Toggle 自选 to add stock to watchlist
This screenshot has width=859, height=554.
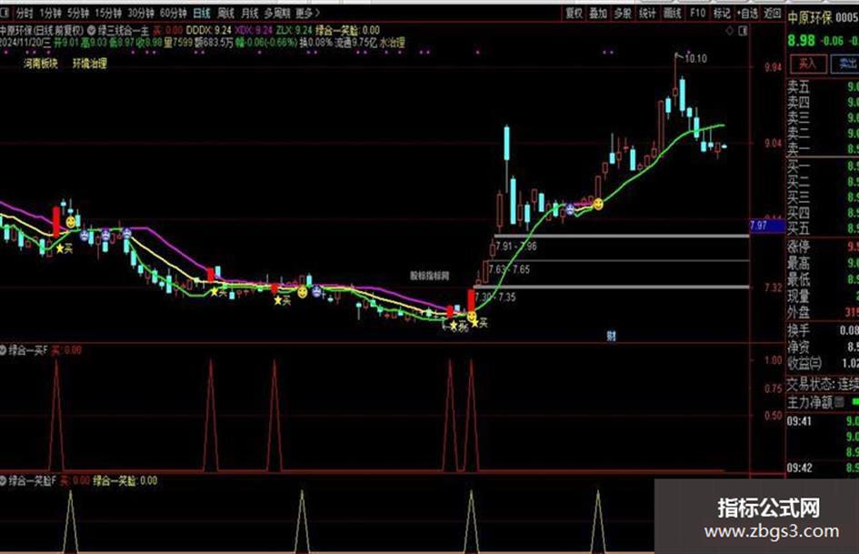pyautogui.click(x=747, y=13)
